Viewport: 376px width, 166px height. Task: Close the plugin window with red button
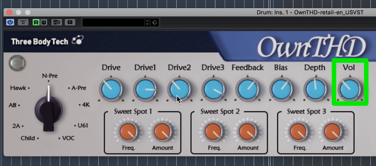pos(9,12)
